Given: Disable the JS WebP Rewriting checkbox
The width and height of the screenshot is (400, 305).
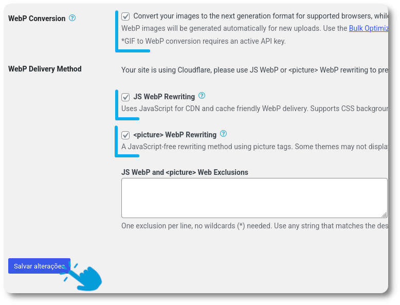Looking at the screenshot, I should pyautogui.click(x=125, y=97).
